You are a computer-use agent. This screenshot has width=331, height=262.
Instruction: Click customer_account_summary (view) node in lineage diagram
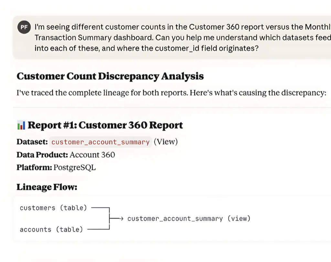189,219
